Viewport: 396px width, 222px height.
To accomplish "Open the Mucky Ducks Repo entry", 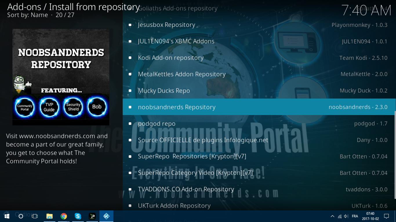I will (164, 90).
